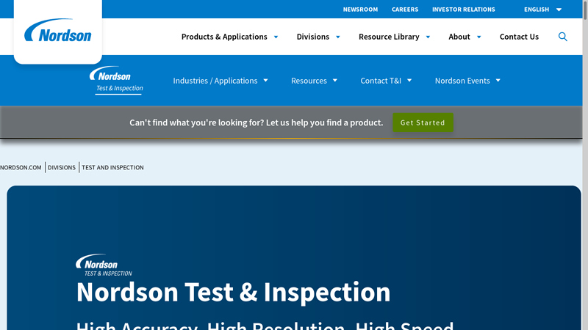The image size is (588, 330).
Task: Follow the DIVISIONS breadcrumb
Action: [x=62, y=168]
